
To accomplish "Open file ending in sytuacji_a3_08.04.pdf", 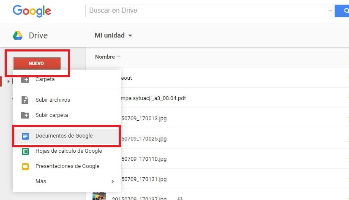I will click(x=153, y=98).
